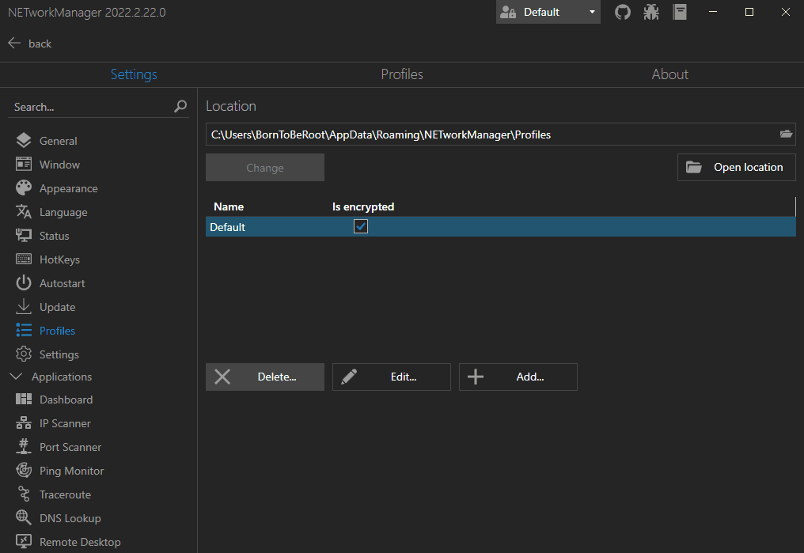Collapse the Applications section chevron

click(17, 377)
